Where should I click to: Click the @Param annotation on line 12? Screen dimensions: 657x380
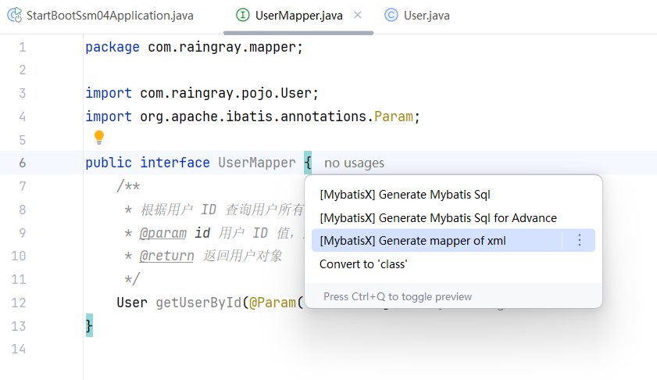click(x=273, y=303)
